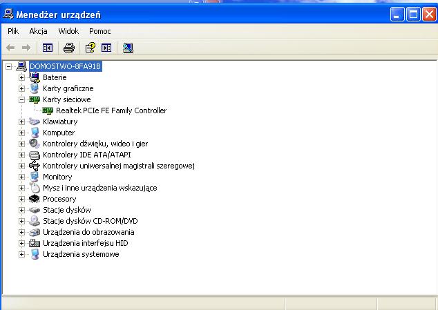Open the Pomoc menu
438x310 pixels.
[x=100, y=31]
